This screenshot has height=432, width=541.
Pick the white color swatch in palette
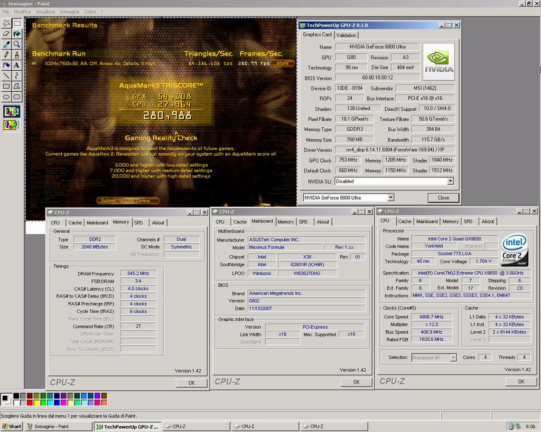[16, 402]
